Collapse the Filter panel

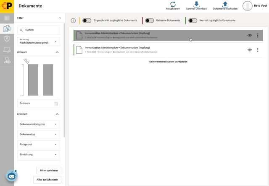coord(60,18)
